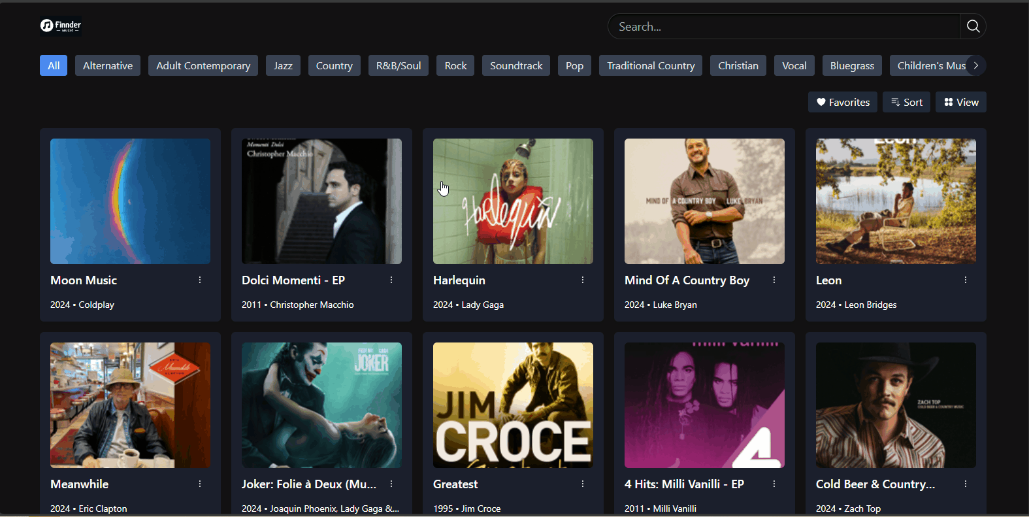Filter by Country genre

335,65
